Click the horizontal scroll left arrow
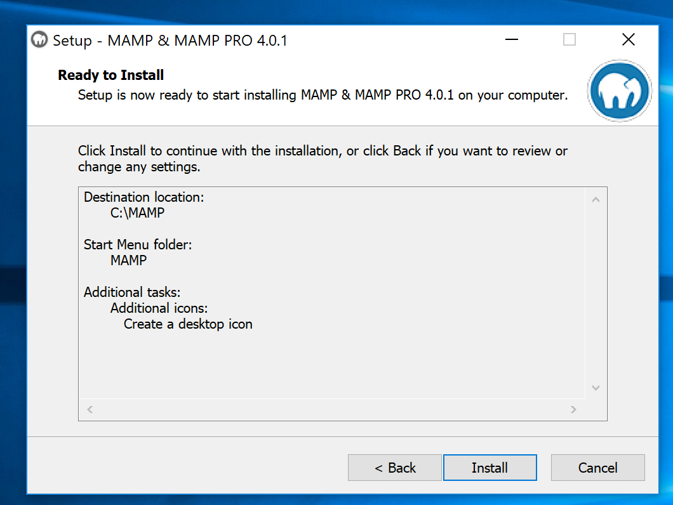 (x=90, y=410)
